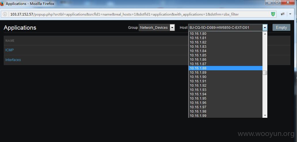This screenshot has width=297, height=142.
Task: Open the Interfaces application link
Action: tap(13, 60)
